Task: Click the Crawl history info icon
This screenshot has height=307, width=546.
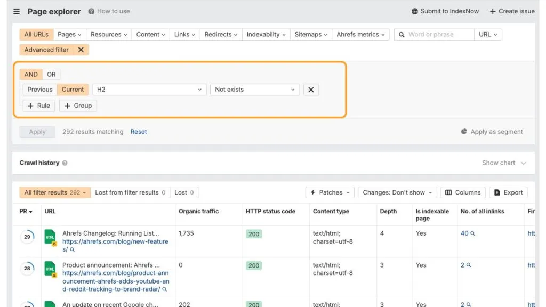Action: click(x=65, y=163)
